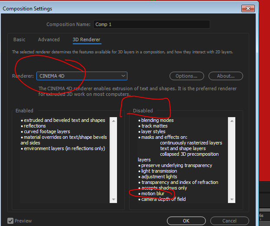Click the 'track mattes' entry

[153, 126]
